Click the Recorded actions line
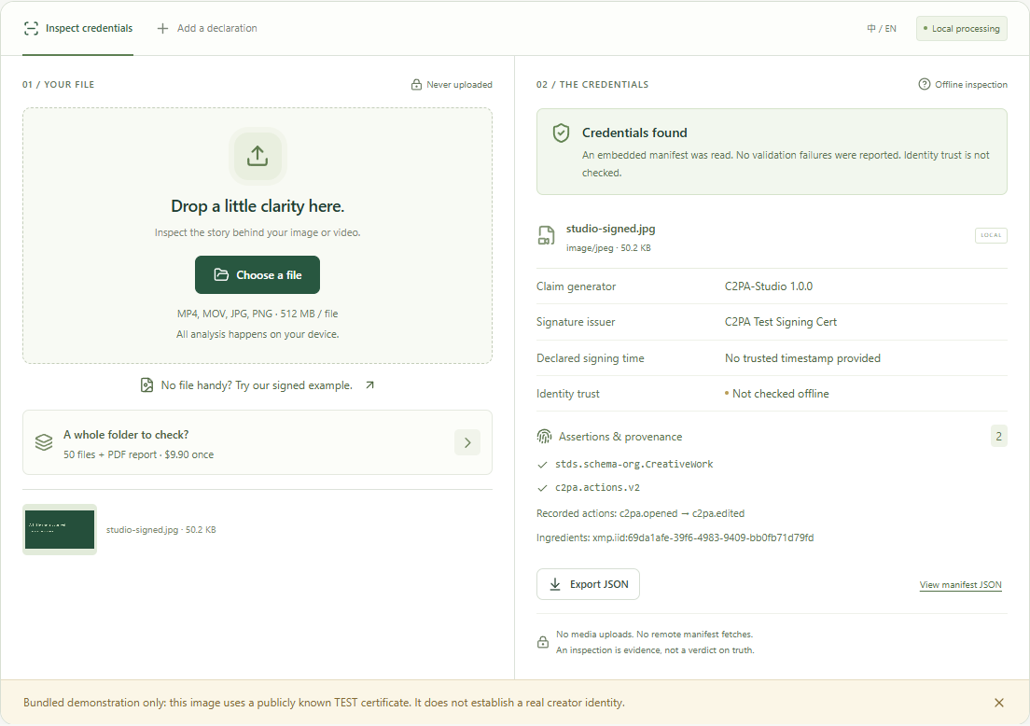 (640, 513)
